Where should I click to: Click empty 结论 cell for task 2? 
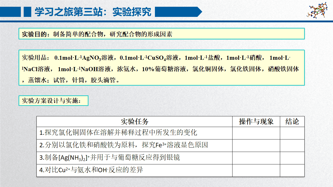(x=292, y=145)
